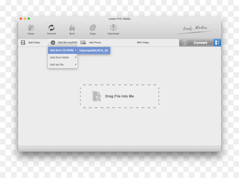Choose Add from folder menu entry
Viewport: 239px width, 178px height.
63,57
